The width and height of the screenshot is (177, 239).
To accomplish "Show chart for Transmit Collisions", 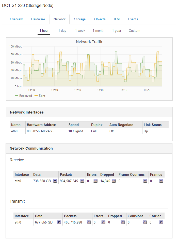I will point(144,222).
